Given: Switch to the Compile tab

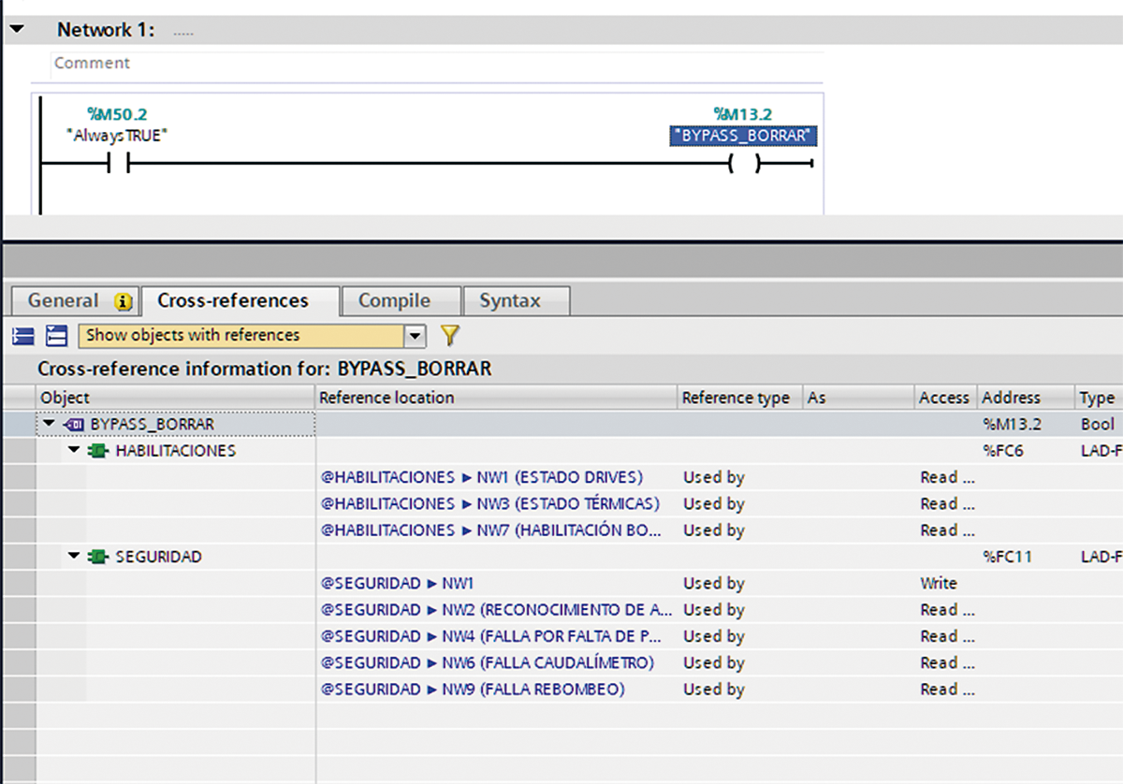Looking at the screenshot, I should (x=394, y=301).
